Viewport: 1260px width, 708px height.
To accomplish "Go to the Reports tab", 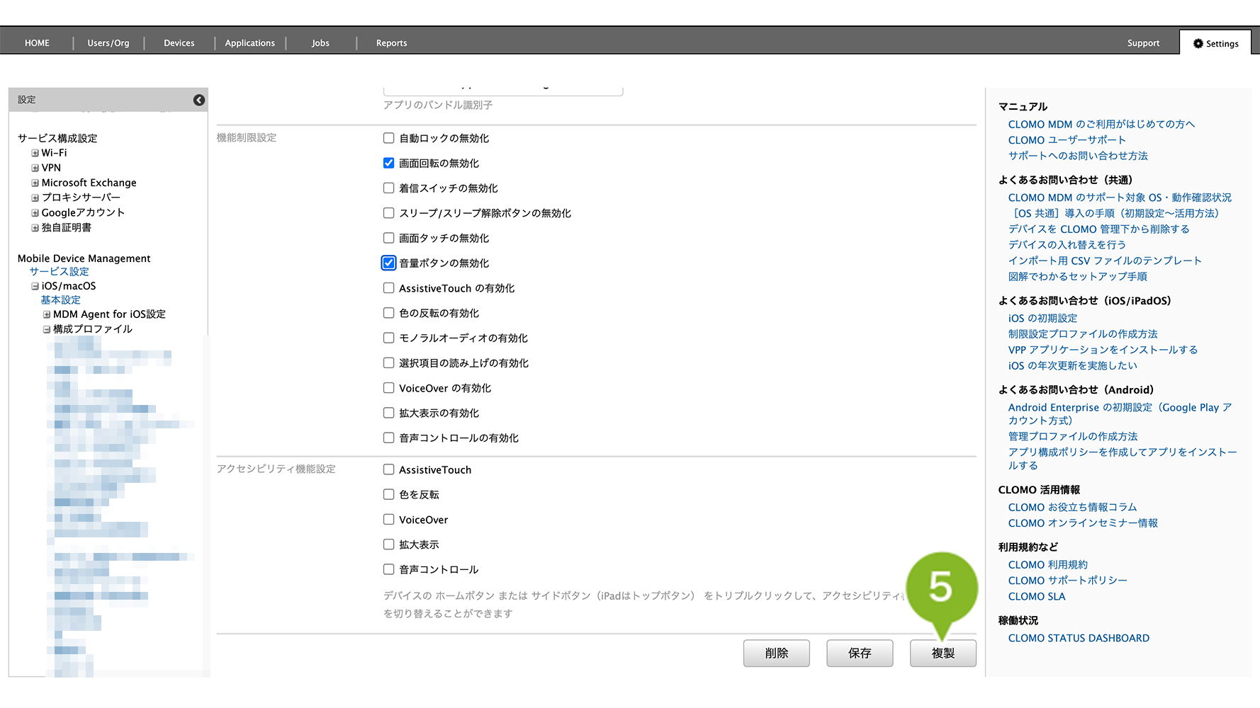I will tap(391, 43).
